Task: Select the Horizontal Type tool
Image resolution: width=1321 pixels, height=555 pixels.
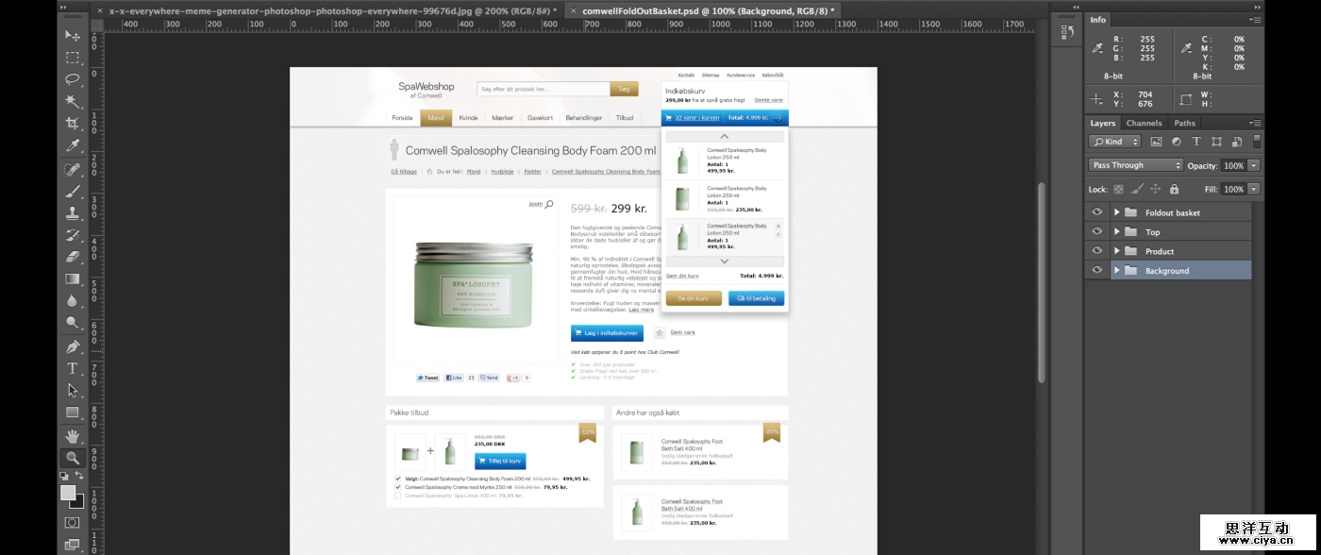Action: (73, 368)
